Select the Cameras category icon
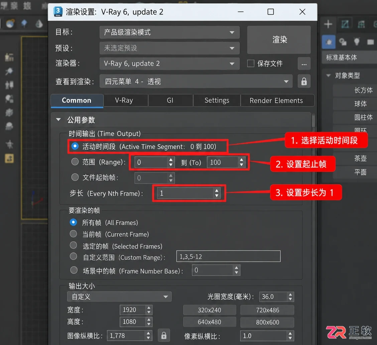The height and width of the screenshot is (345, 377). 371,42
